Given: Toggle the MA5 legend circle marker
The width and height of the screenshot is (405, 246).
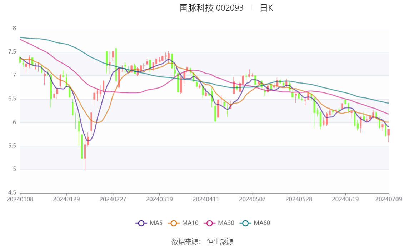Looking at the screenshot, I should 141,223.
